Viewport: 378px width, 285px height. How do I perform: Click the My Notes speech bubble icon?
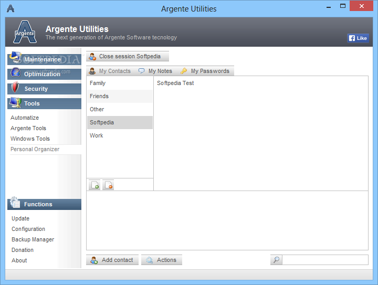142,71
